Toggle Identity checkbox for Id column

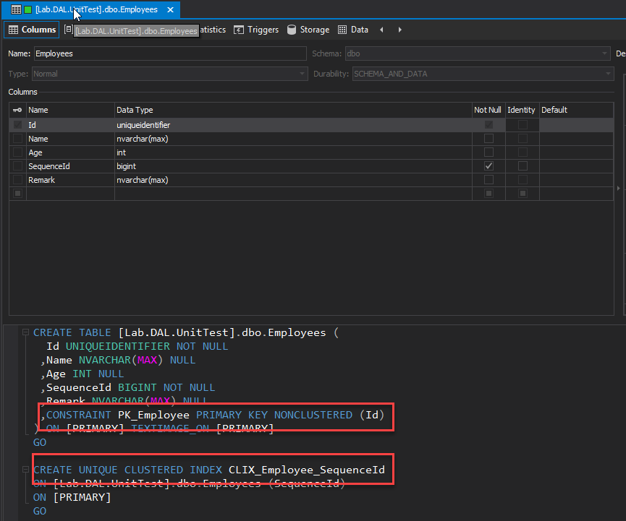[523, 125]
